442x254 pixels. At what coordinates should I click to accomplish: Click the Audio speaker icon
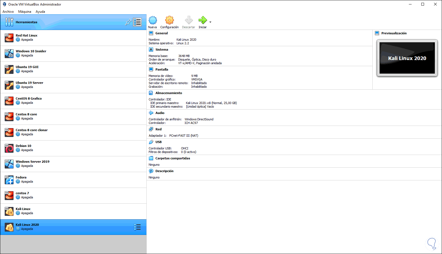(x=151, y=113)
